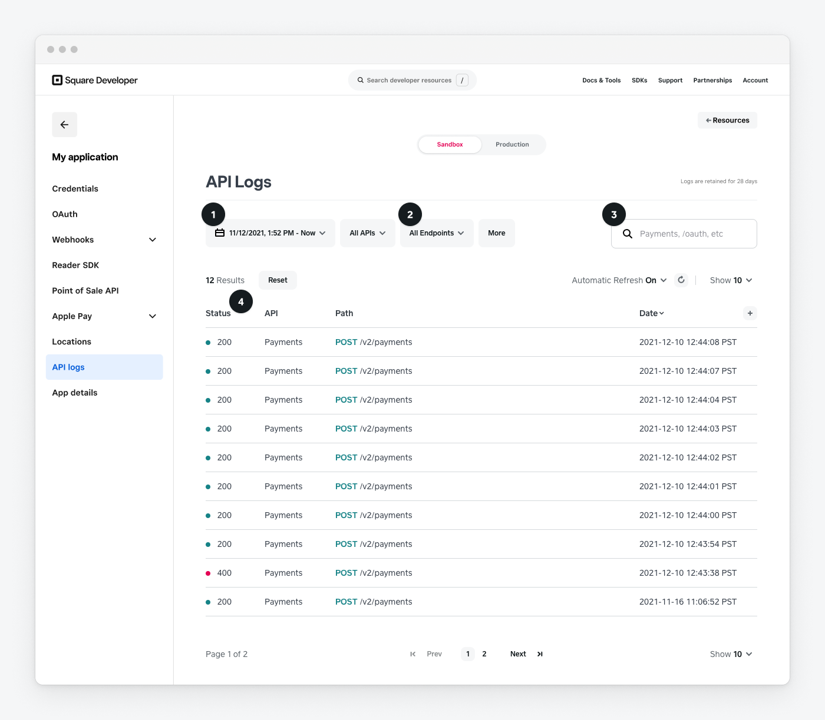Click the search icon in developer resources bar

[361, 80]
